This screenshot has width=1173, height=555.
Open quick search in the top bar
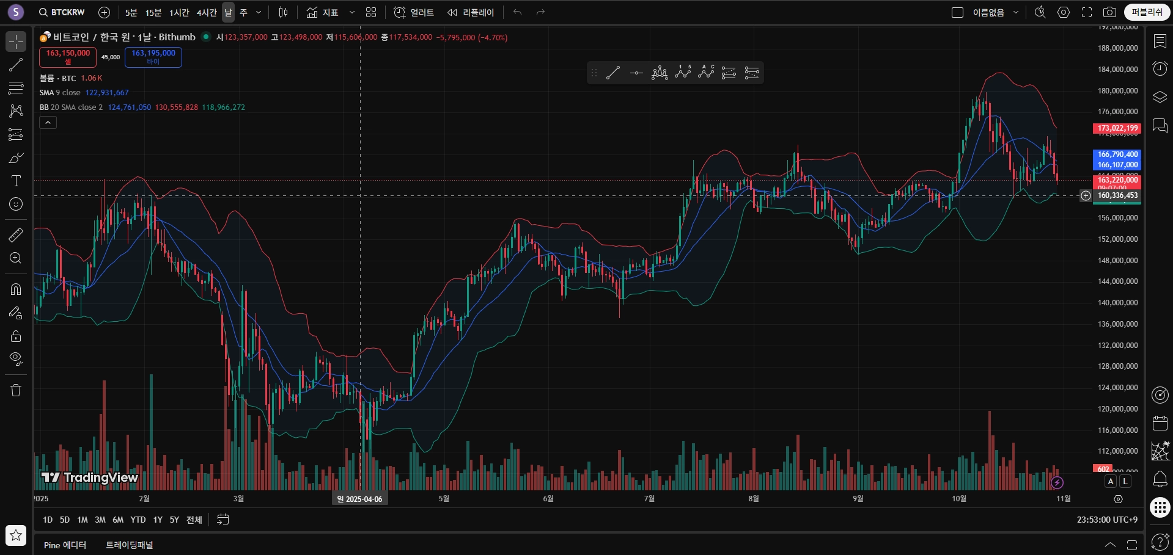tap(1040, 12)
